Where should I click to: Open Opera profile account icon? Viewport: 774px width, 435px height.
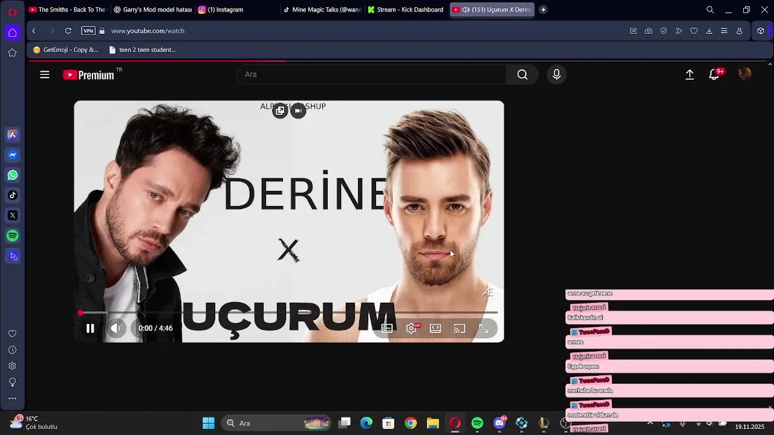coord(739,31)
